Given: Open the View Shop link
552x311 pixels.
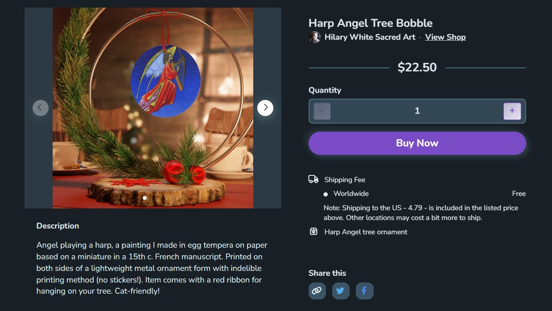Looking at the screenshot, I should pos(445,37).
